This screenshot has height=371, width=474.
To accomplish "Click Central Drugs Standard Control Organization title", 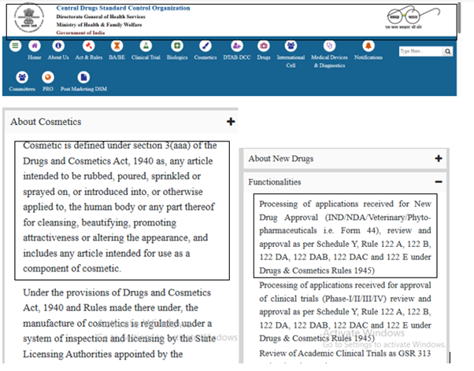I will coord(123,8).
